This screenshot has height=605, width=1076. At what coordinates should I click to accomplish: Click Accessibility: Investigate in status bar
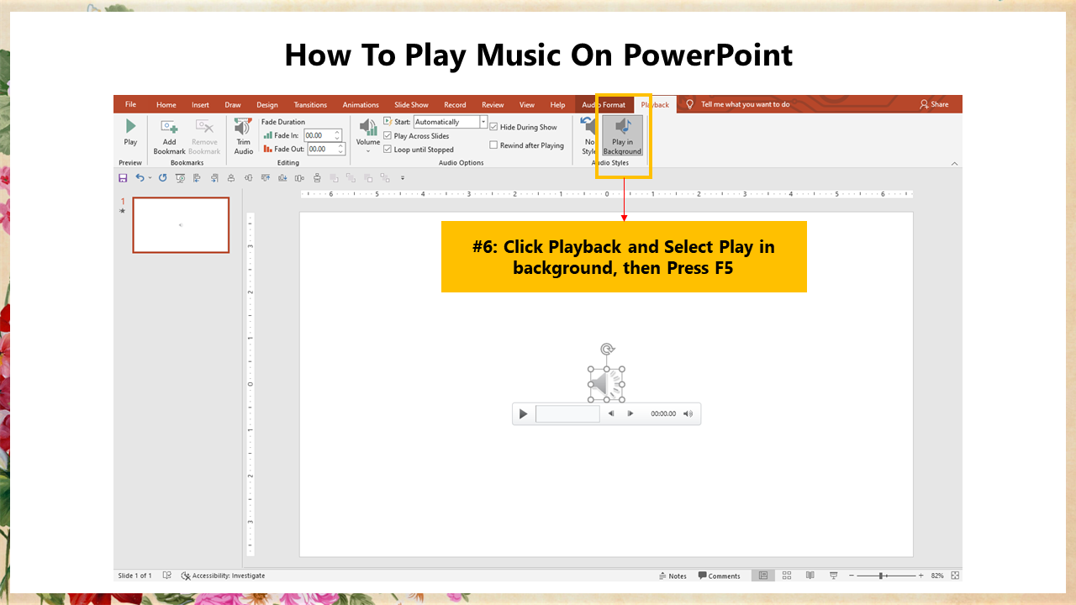223,576
